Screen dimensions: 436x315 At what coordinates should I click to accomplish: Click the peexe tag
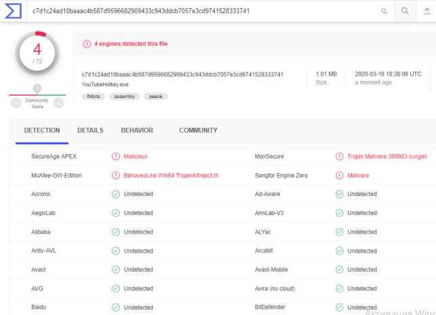[x=156, y=96]
